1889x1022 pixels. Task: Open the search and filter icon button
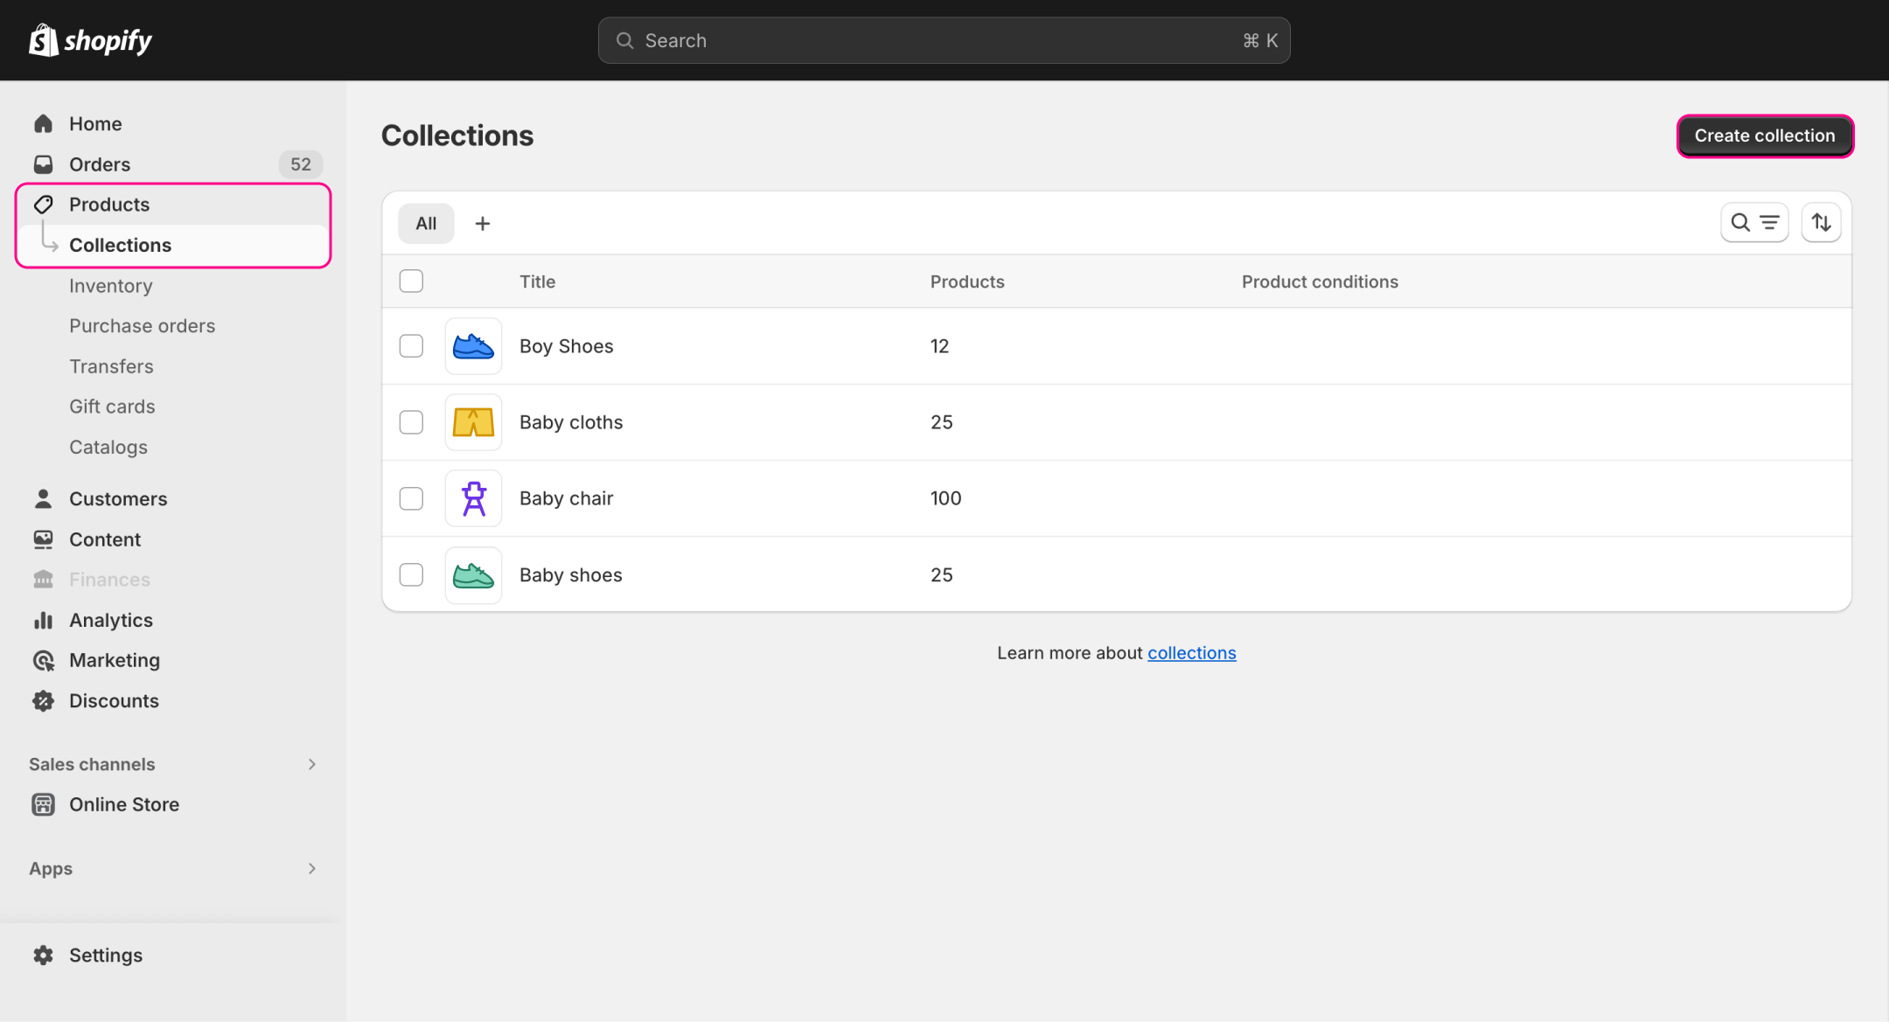pos(1754,223)
